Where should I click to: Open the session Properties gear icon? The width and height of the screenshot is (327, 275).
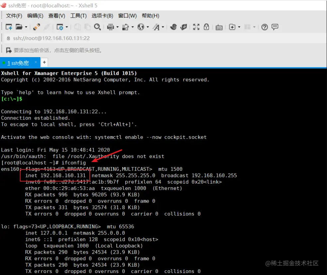point(60,27)
